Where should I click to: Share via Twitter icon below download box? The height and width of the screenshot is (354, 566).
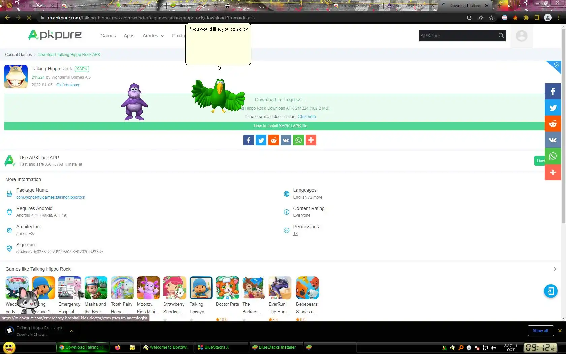pos(261,140)
